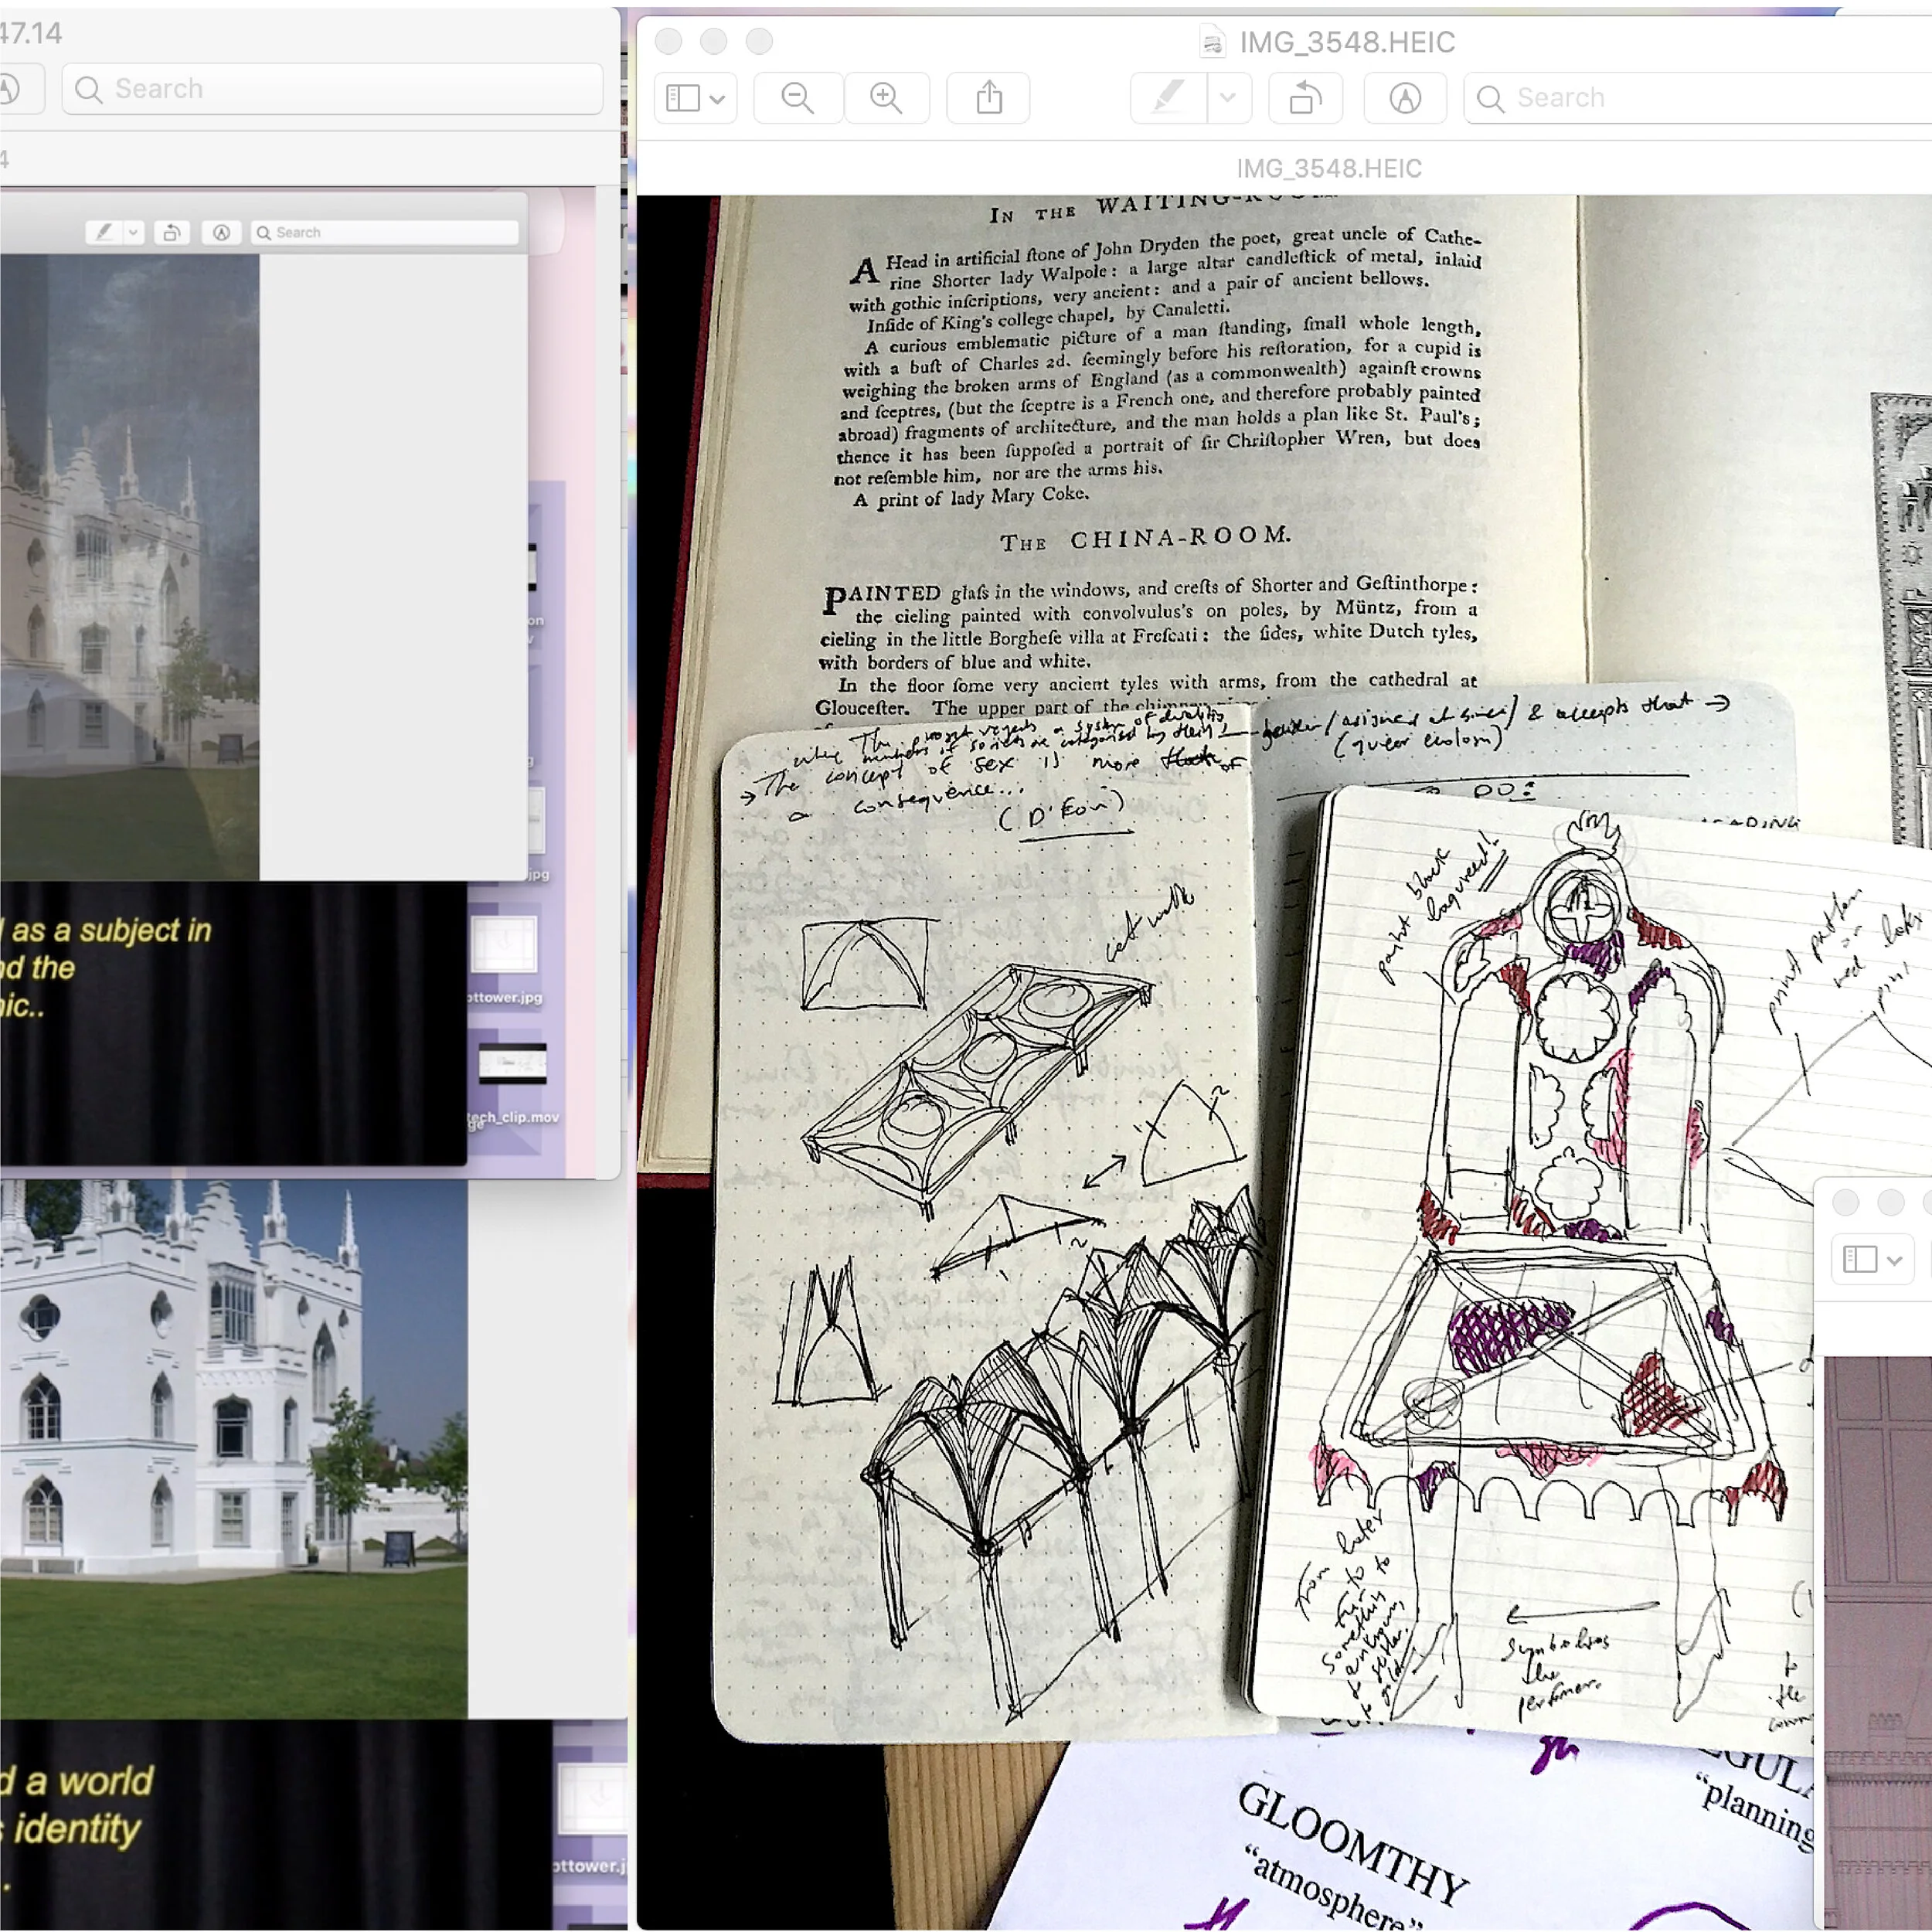Toggle the Highlight pen in IMG_3548.HEIC toolbar

point(1168,98)
